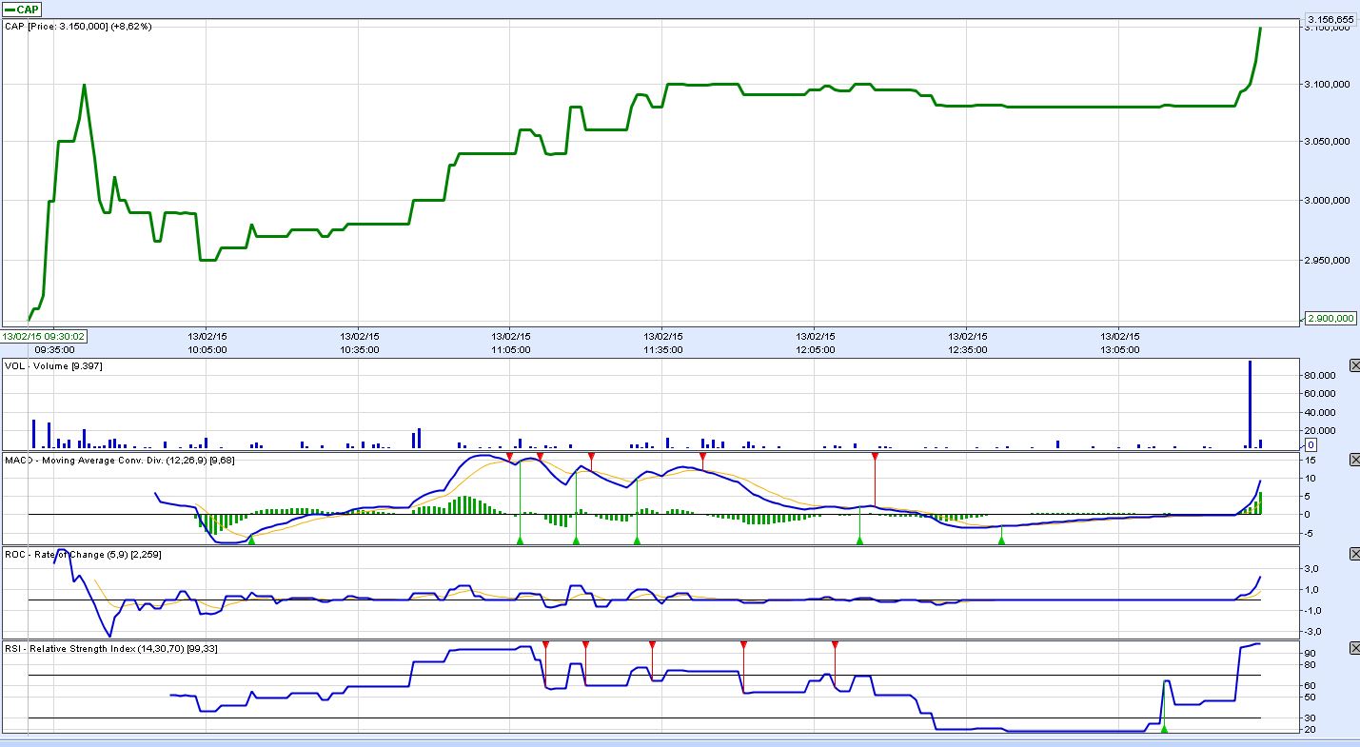Close the RSI indicator panel

(x=1354, y=648)
